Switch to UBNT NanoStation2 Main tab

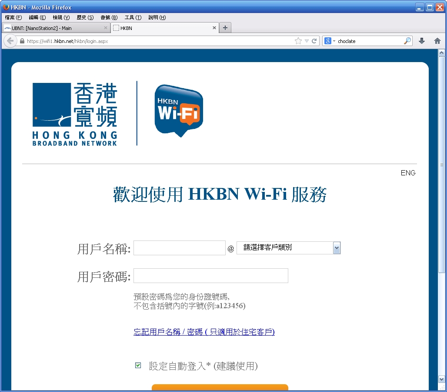pos(56,28)
